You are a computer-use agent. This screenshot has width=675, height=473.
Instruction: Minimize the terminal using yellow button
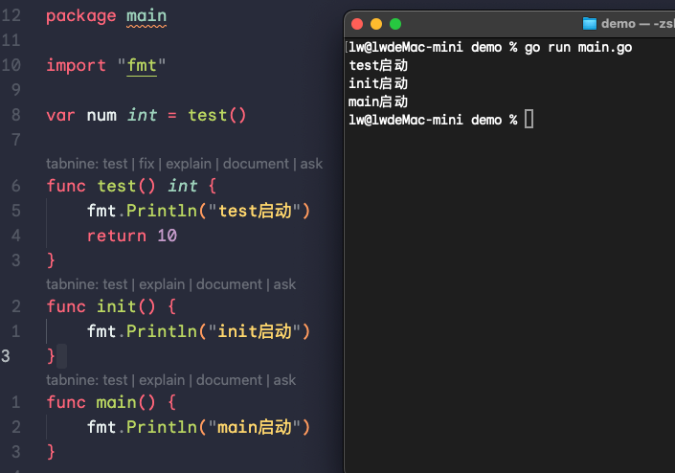(376, 24)
